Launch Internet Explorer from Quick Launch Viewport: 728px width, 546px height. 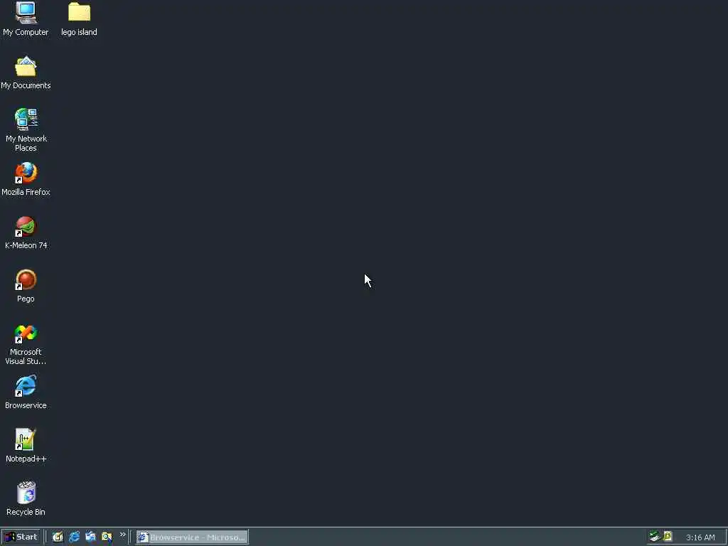coord(74,537)
